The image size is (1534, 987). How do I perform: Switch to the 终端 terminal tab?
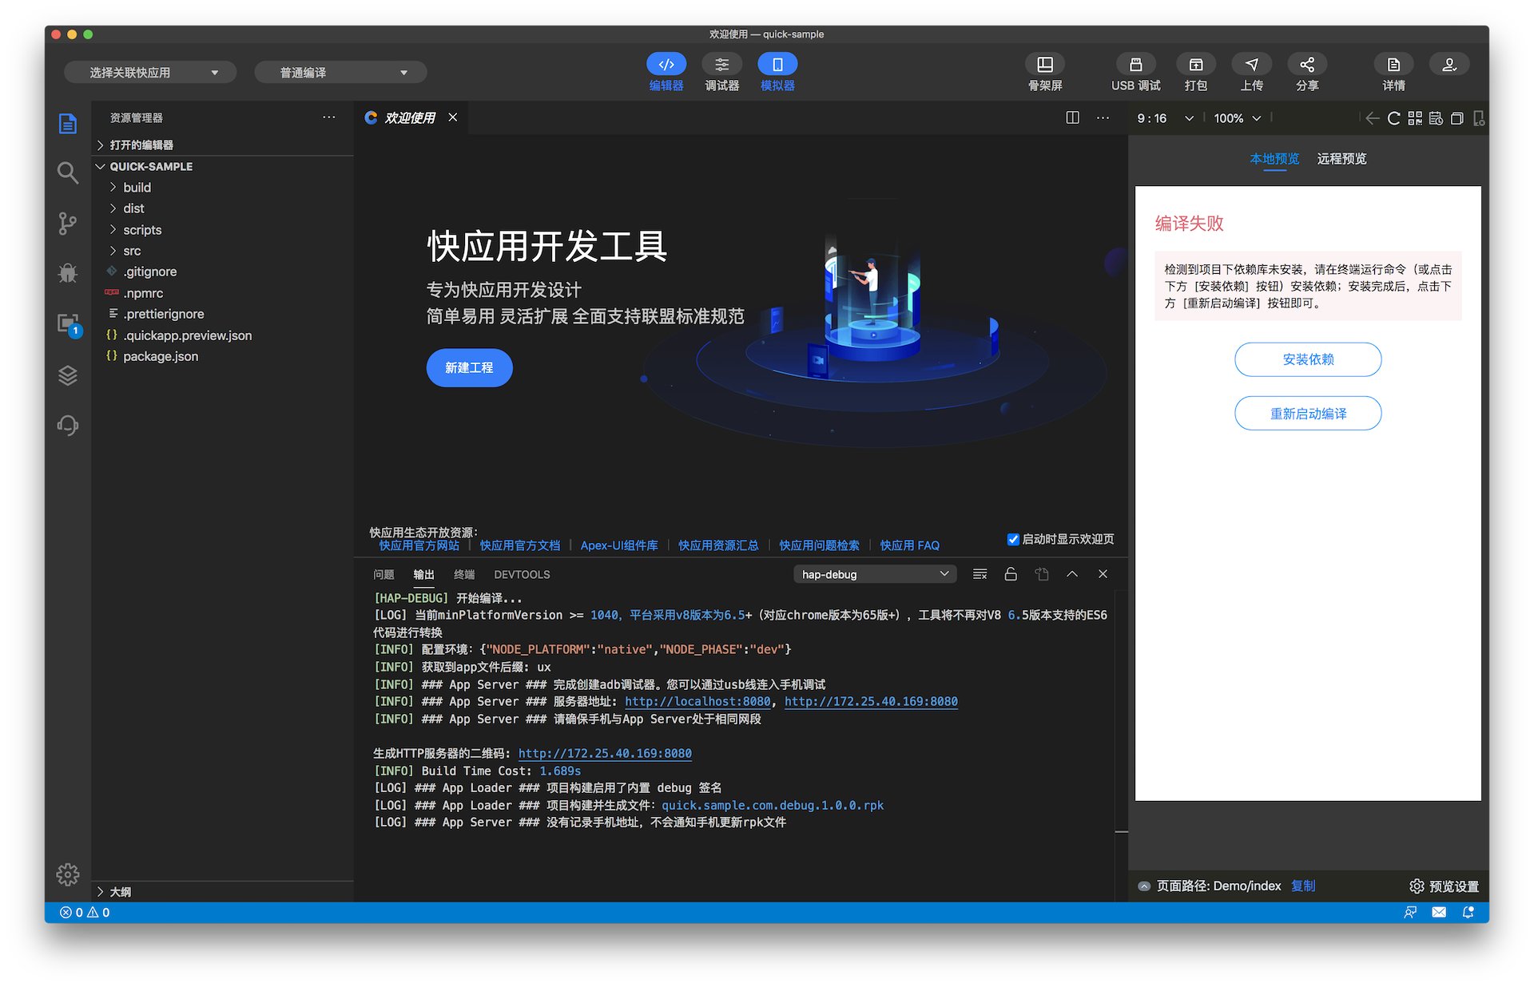(463, 574)
